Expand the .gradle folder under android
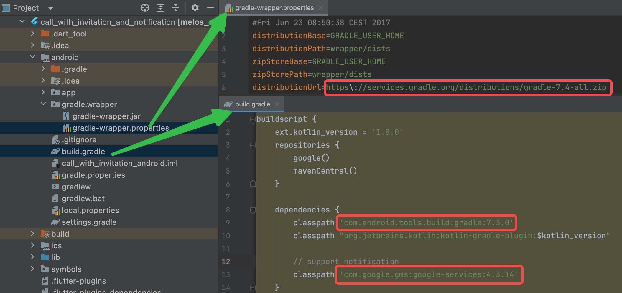Viewport: 622px width, 293px height. (43, 69)
